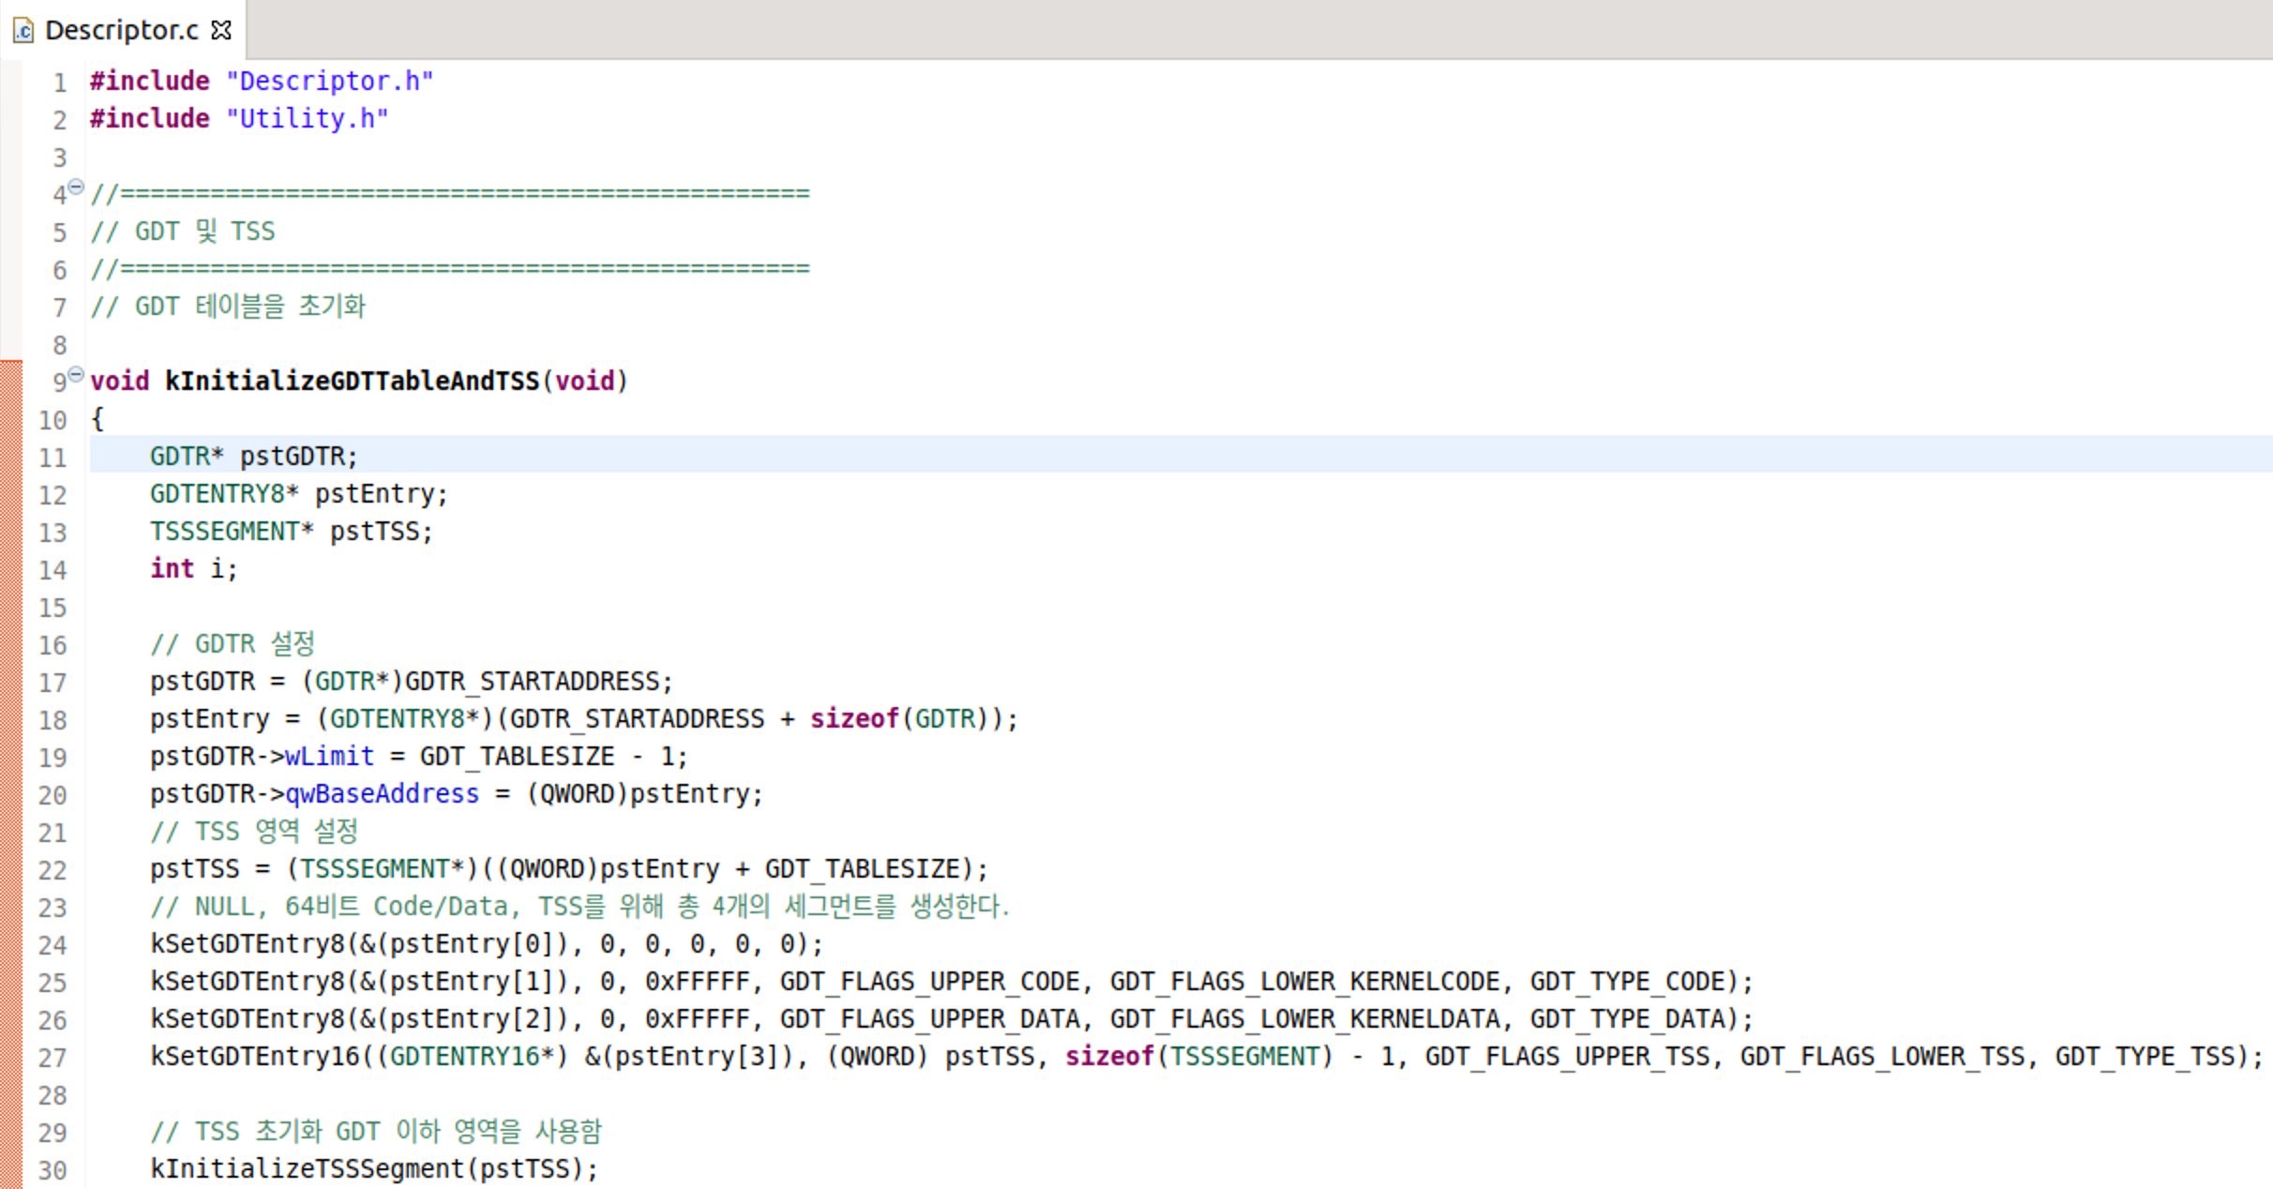Place cursor on "Utility.h" include string
2273x1189 pixels.
coord(307,119)
